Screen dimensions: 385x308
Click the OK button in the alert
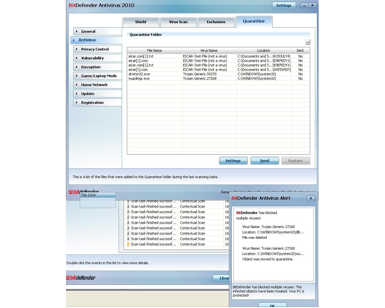272,305
